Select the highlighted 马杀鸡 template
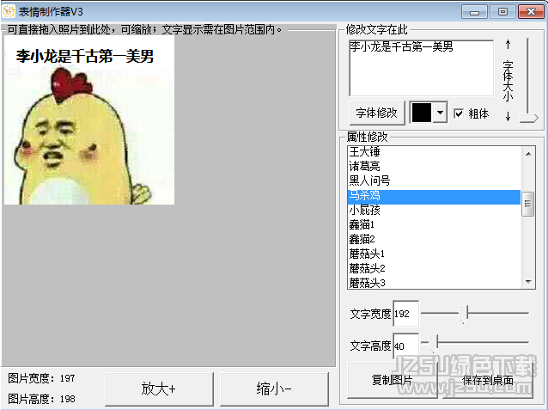Screen dimensions: 548x410 point(434,196)
